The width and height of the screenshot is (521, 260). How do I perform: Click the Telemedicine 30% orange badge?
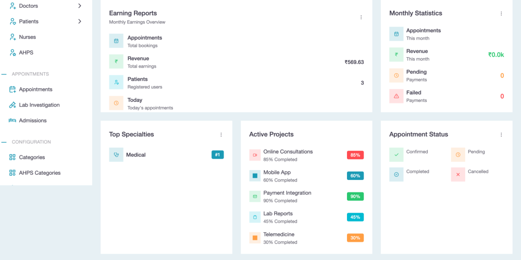[x=355, y=238]
